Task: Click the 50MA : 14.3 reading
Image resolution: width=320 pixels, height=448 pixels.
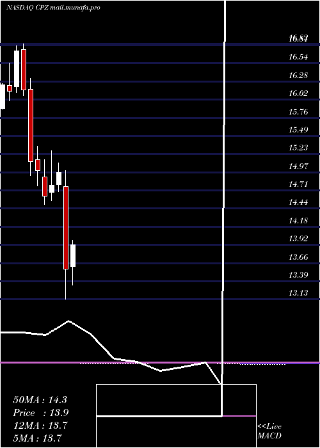Action: (x=40, y=400)
